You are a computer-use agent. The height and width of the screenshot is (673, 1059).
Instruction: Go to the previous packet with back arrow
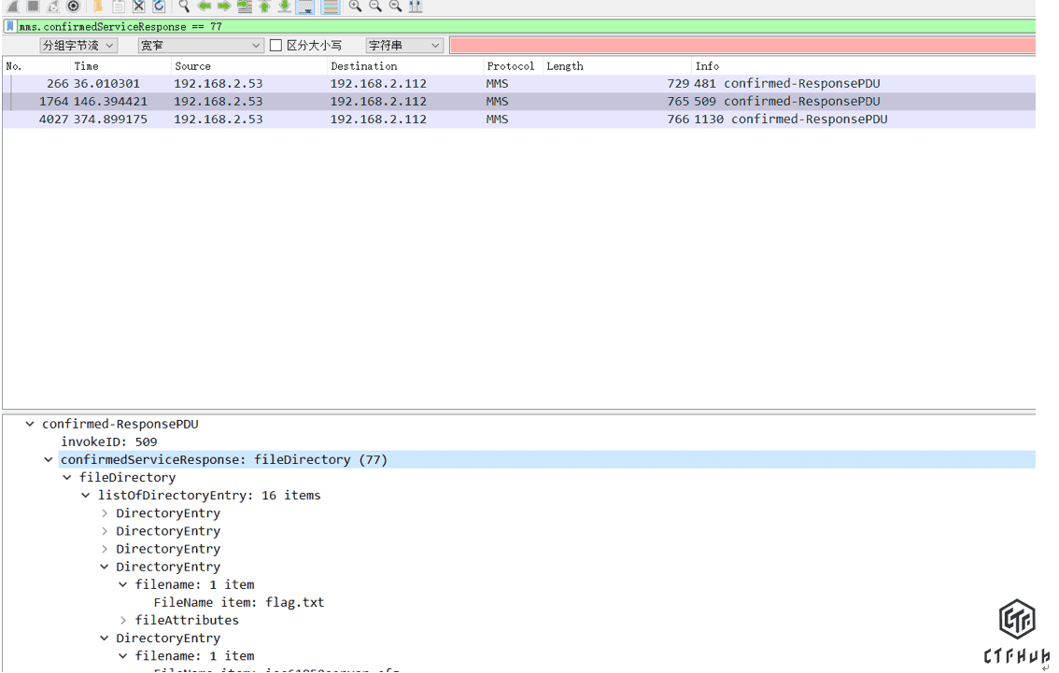(x=205, y=7)
